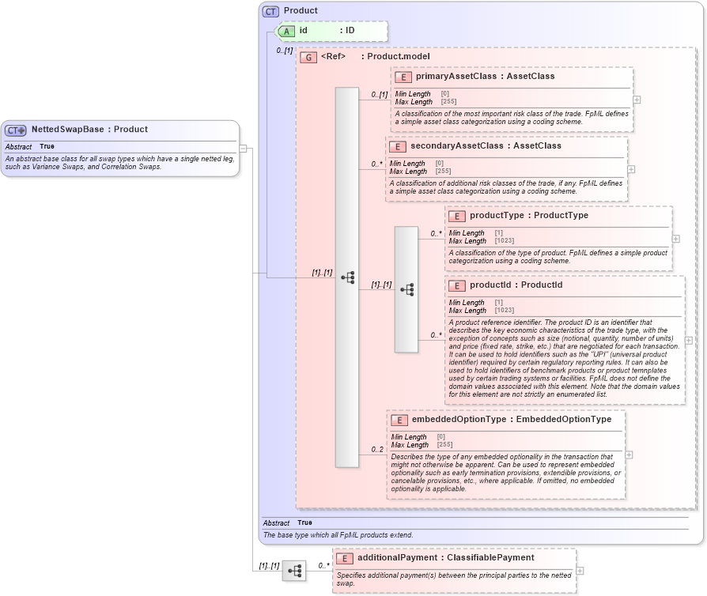Select the <Ref> group (G) icon
This screenshot has width=707, height=596.
(x=308, y=57)
